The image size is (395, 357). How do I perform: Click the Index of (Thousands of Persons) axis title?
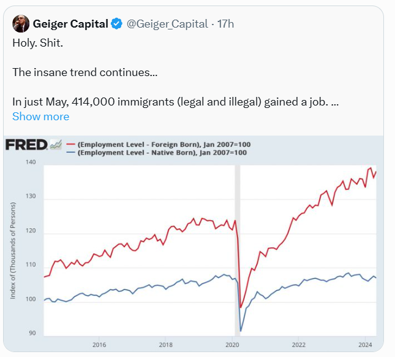(x=13, y=250)
